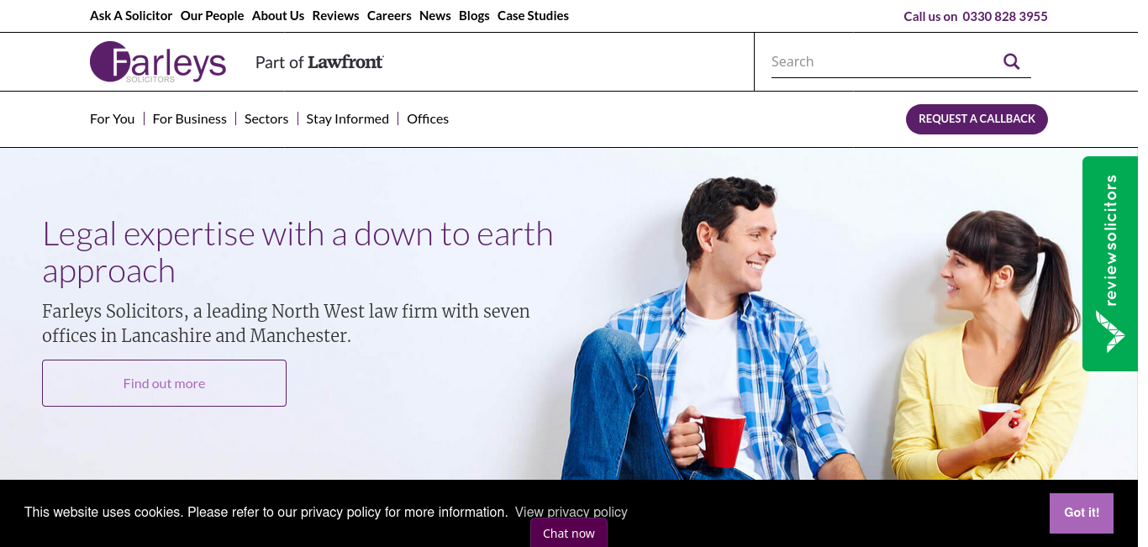Dismiss cookies with Got it! button
The height and width of the screenshot is (547, 1148).
[x=1082, y=513]
